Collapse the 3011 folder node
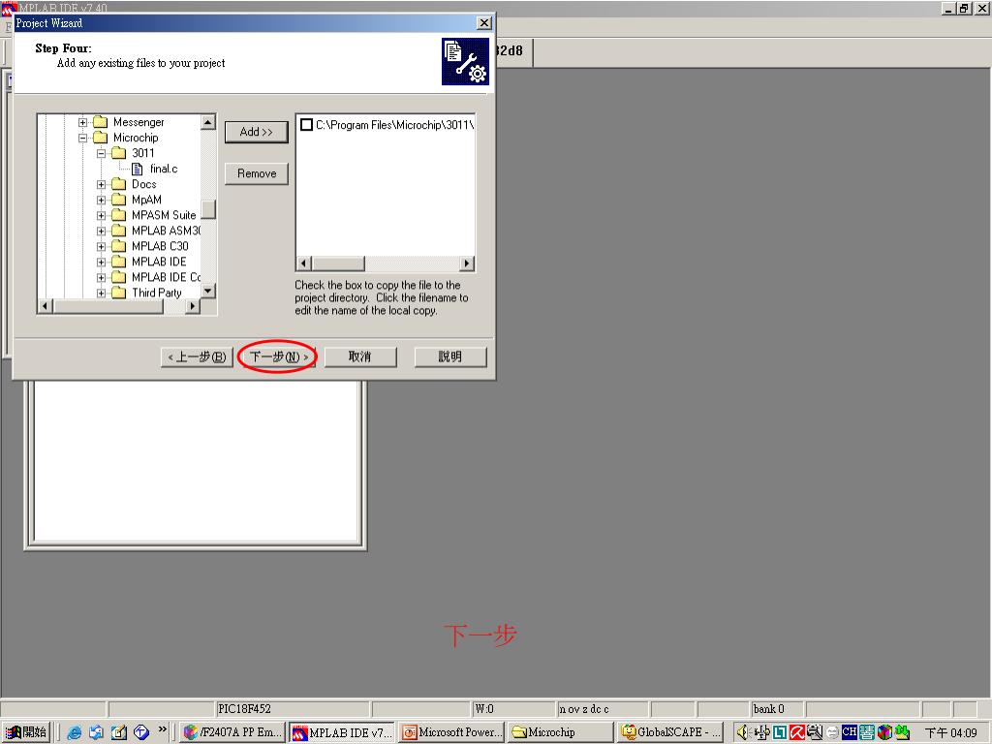Screen dimensions: 992x744 (x=101, y=153)
